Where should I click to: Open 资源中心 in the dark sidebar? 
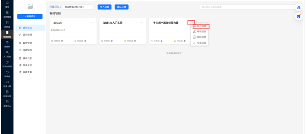click(7, 104)
